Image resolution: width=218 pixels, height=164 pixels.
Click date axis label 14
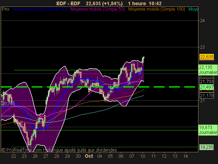tap(186, 156)
